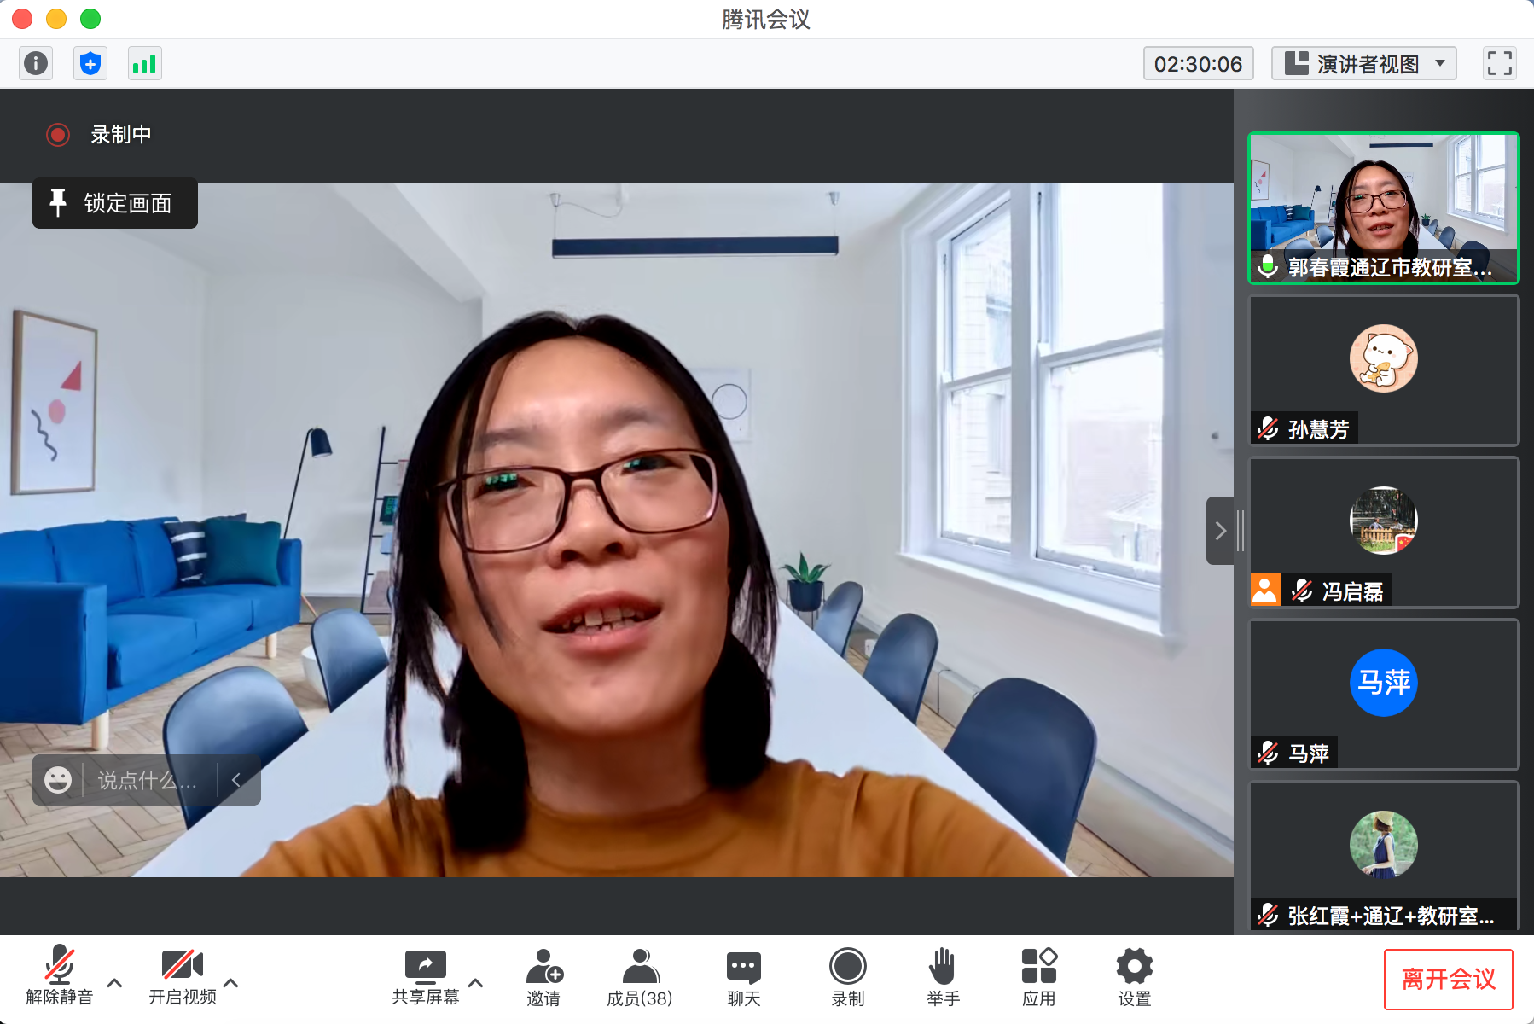Click 孙慧芳's cartoon cat avatar
The height and width of the screenshot is (1024, 1534).
tap(1383, 358)
